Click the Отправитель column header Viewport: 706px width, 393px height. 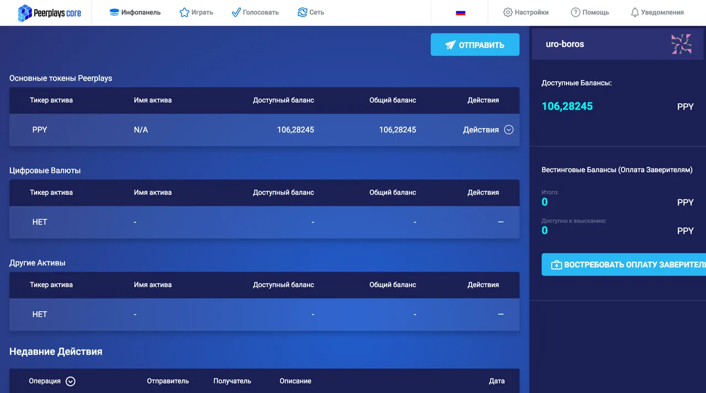[x=168, y=381]
